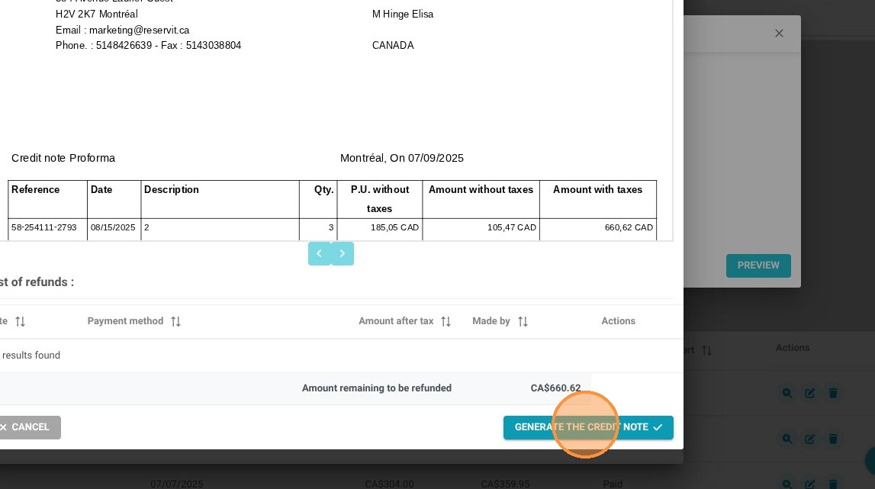875x489 pixels.
Task: Open magnifier view icon in second background row
Action: 787,439
